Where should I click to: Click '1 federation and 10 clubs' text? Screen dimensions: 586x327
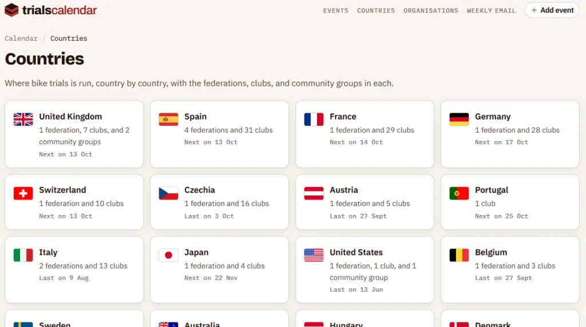pyautogui.click(x=81, y=204)
